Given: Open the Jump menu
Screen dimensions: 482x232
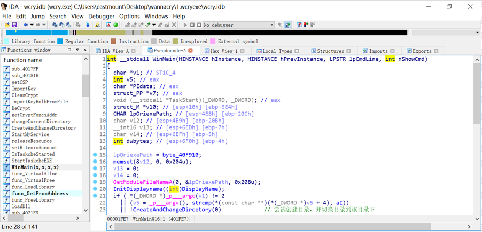Looking at the screenshot, I should click(x=38, y=16).
